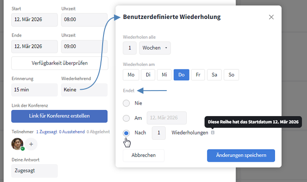The height and width of the screenshot is (182, 307).
Task: Click the participant avatar picture
Action: click(x=18, y=144)
